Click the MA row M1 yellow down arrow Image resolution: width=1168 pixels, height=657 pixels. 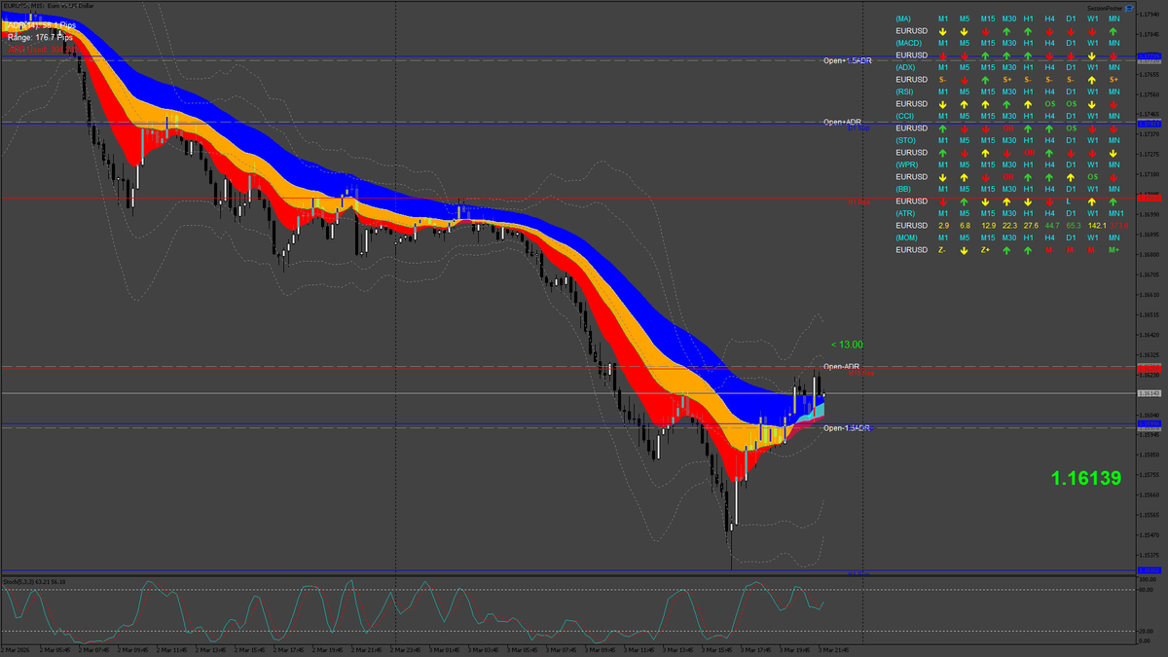[943, 31]
